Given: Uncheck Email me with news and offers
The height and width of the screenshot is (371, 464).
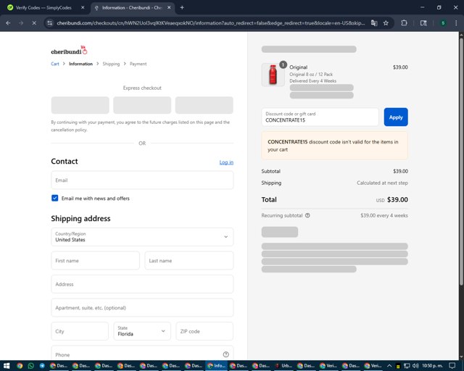Looking at the screenshot, I should (x=55, y=198).
